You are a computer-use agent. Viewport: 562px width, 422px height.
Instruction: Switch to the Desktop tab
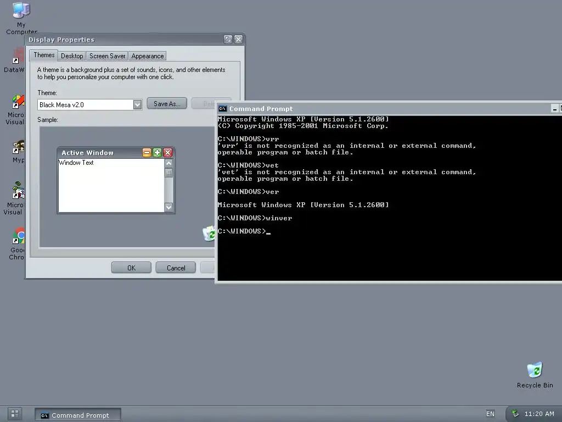pyautogui.click(x=72, y=56)
